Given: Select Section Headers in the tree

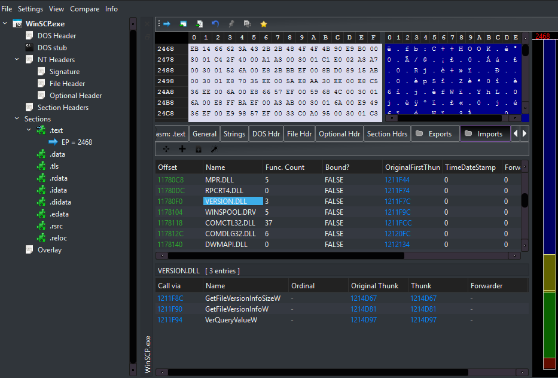Looking at the screenshot, I should (63, 107).
